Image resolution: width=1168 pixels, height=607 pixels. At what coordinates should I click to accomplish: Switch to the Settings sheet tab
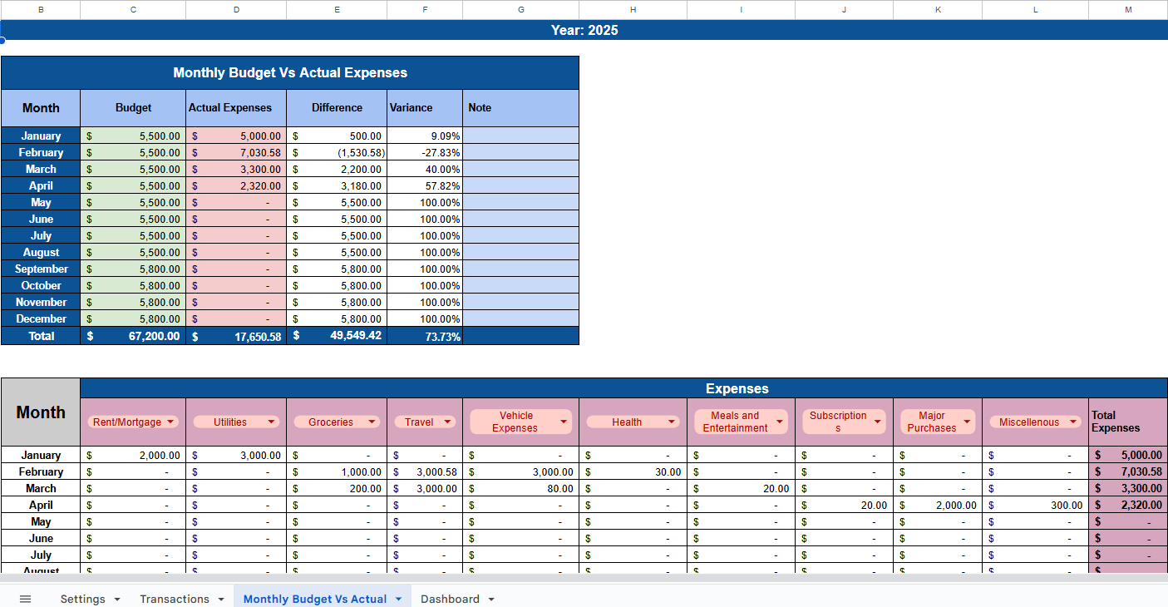(83, 598)
